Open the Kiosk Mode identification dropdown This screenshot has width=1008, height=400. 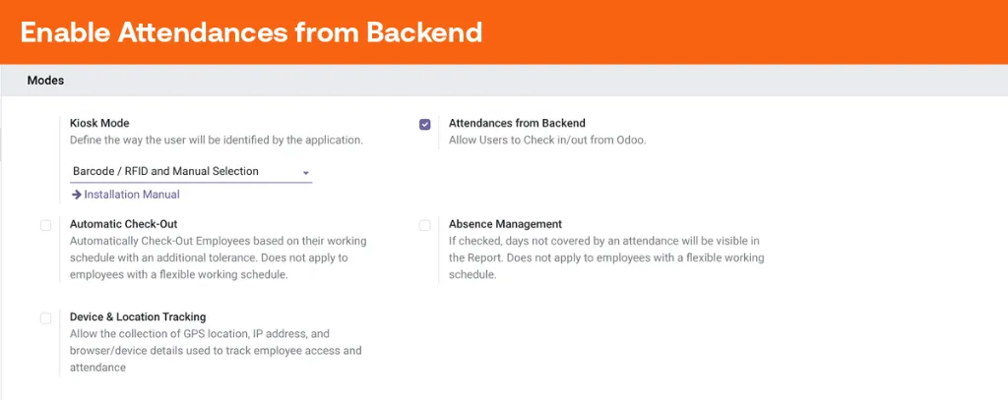[191, 172]
